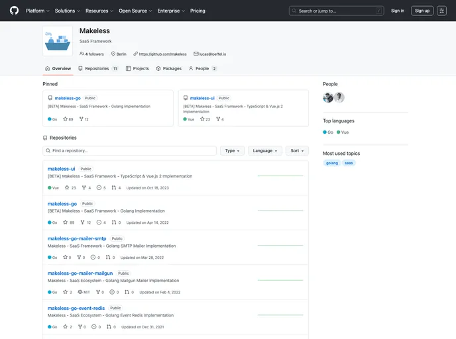
Task: Open pull requests icon in mailer-mailgun row
Action: [x=127, y=292]
